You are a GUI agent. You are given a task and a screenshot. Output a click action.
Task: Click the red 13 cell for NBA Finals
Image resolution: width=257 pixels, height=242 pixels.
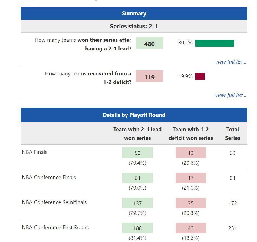[191, 153]
